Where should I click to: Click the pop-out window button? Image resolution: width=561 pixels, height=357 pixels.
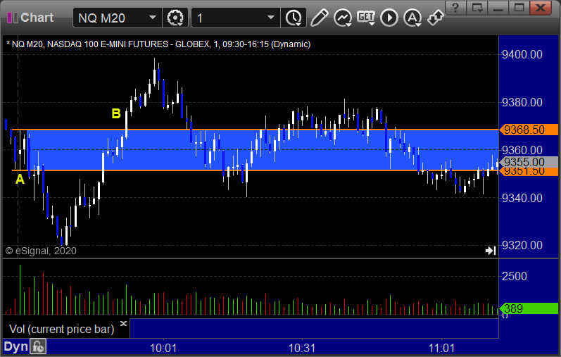pyautogui.click(x=477, y=7)
